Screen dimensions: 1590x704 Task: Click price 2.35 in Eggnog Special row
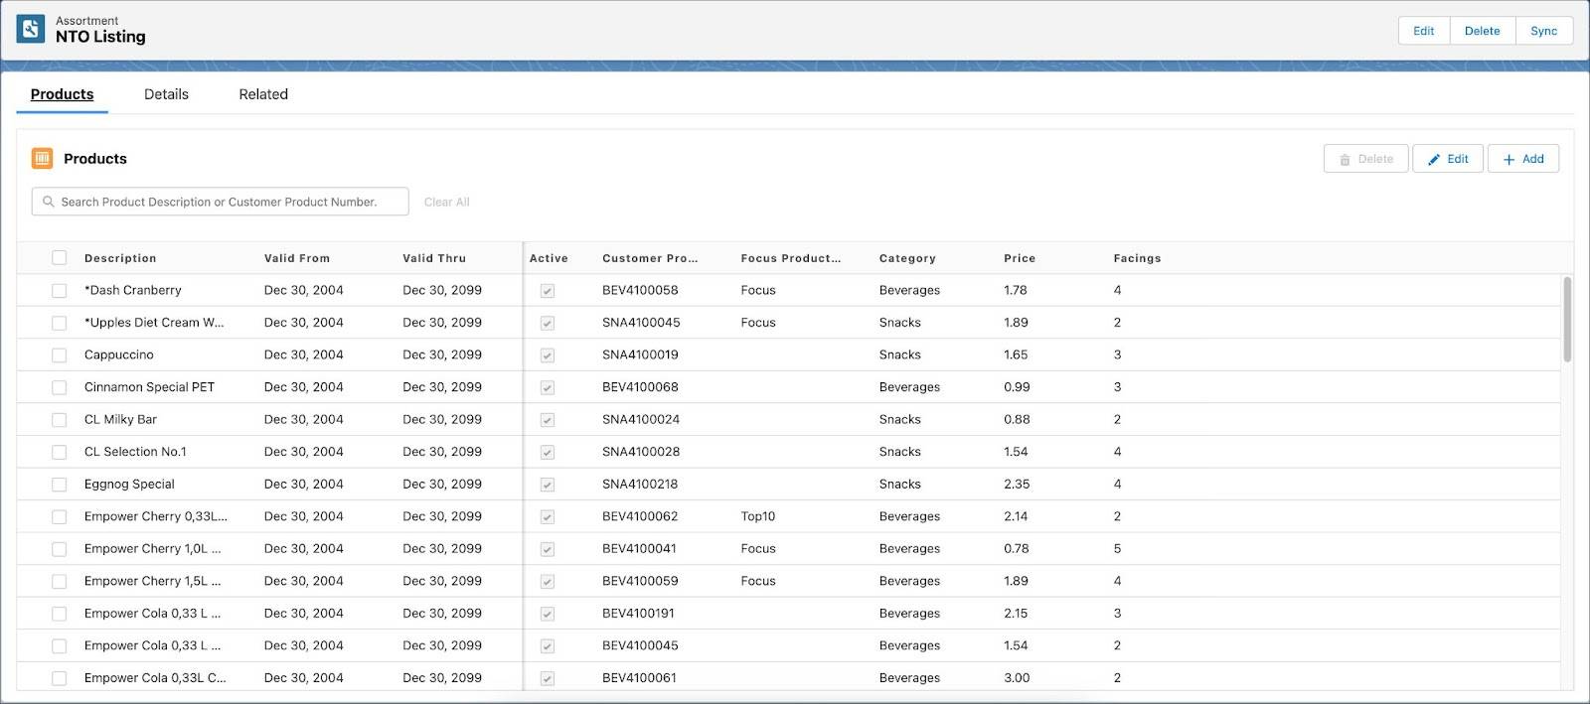(x=1017, y=485)
